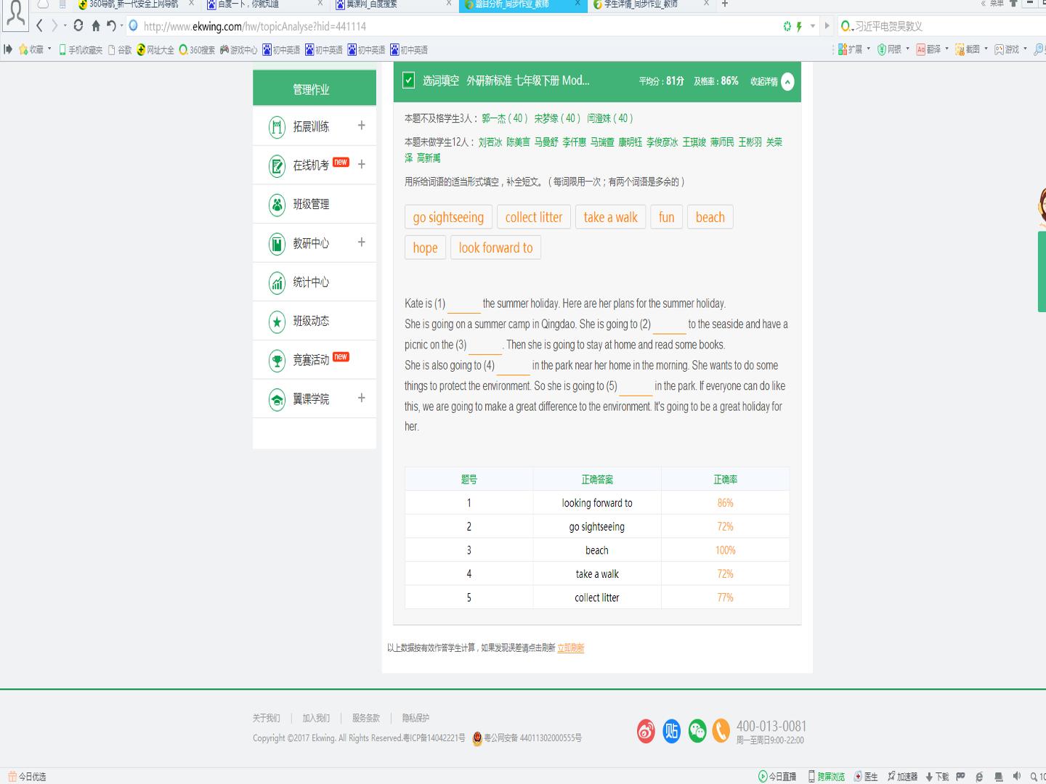Click the WeChat icon in the footer
The width and height of the screenshot is (1046, 784).
pyautogui.click(x=697, y=731)
